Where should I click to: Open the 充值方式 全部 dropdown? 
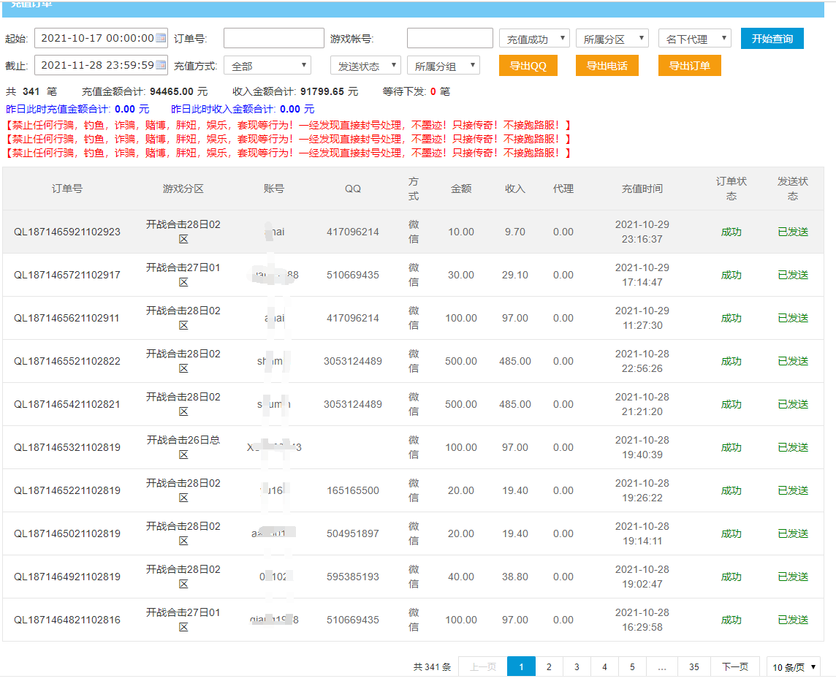[267, 66]
